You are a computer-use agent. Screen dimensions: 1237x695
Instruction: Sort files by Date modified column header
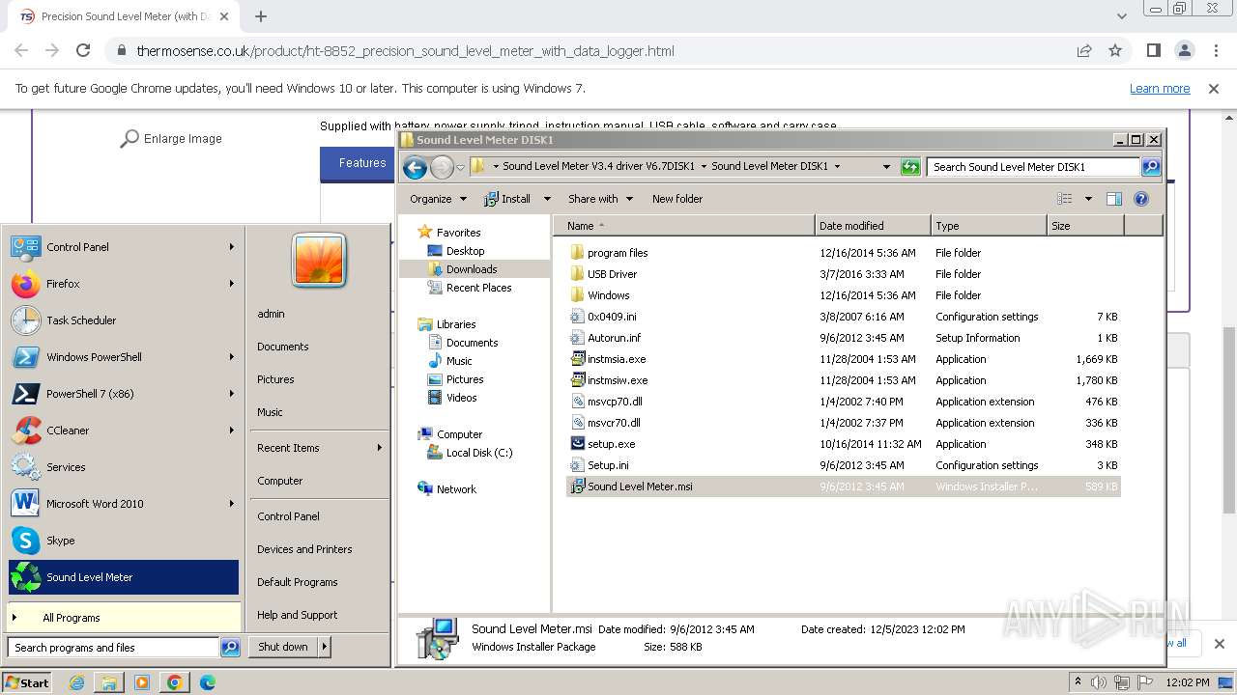[x=873, y=226]
